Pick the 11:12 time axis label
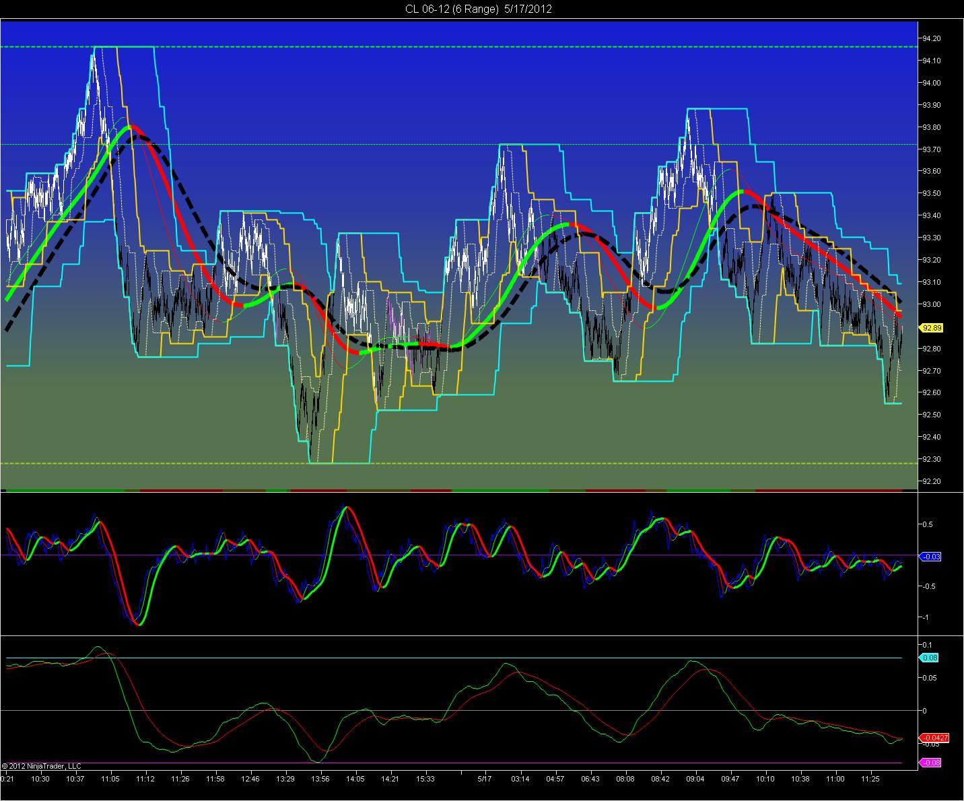The height and width of the screenshot is (801, 964). (145, 779)
